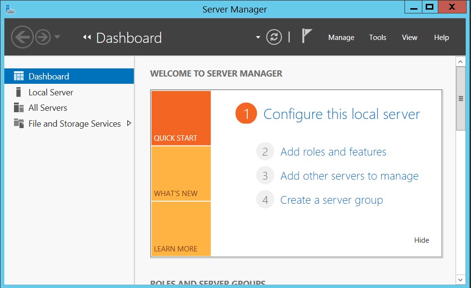Open the View menu
The image size is (471, 288).
[x=409, y=38]
